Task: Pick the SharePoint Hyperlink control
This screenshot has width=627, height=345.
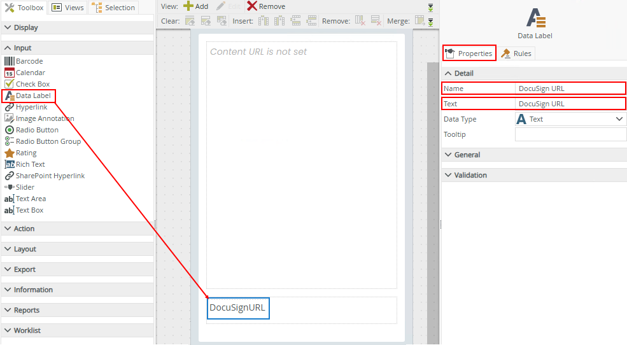Action: pos(45,176)
